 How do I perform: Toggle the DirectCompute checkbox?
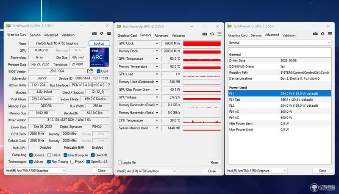(65, 155)
